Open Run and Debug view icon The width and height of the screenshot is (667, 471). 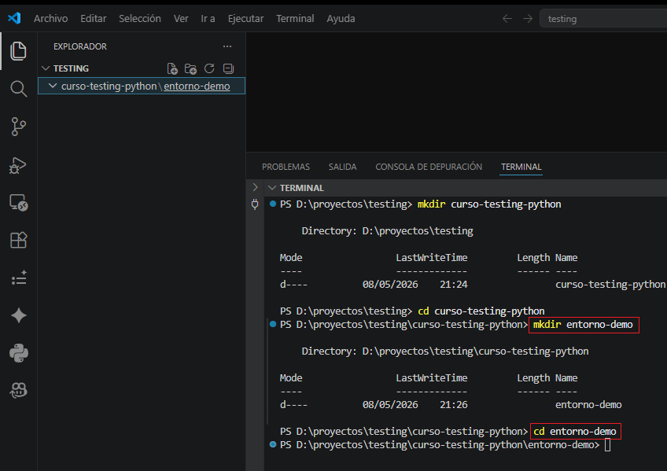click(18, 165)
